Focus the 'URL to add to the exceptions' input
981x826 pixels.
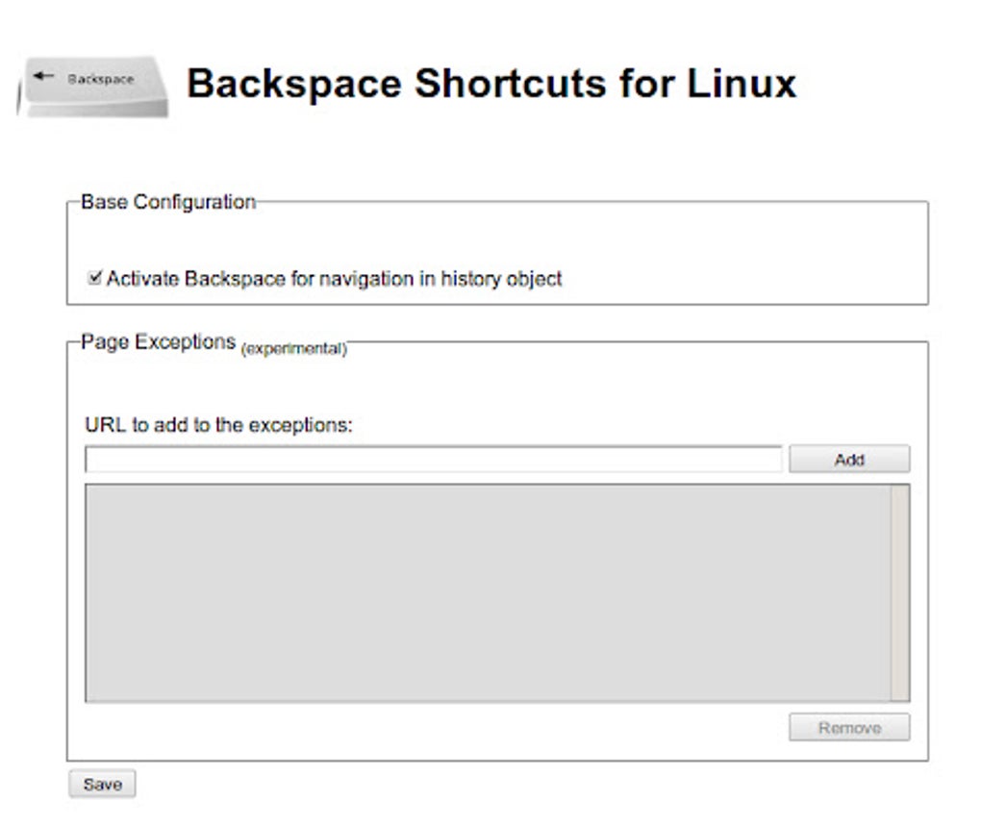coord(433,459)
